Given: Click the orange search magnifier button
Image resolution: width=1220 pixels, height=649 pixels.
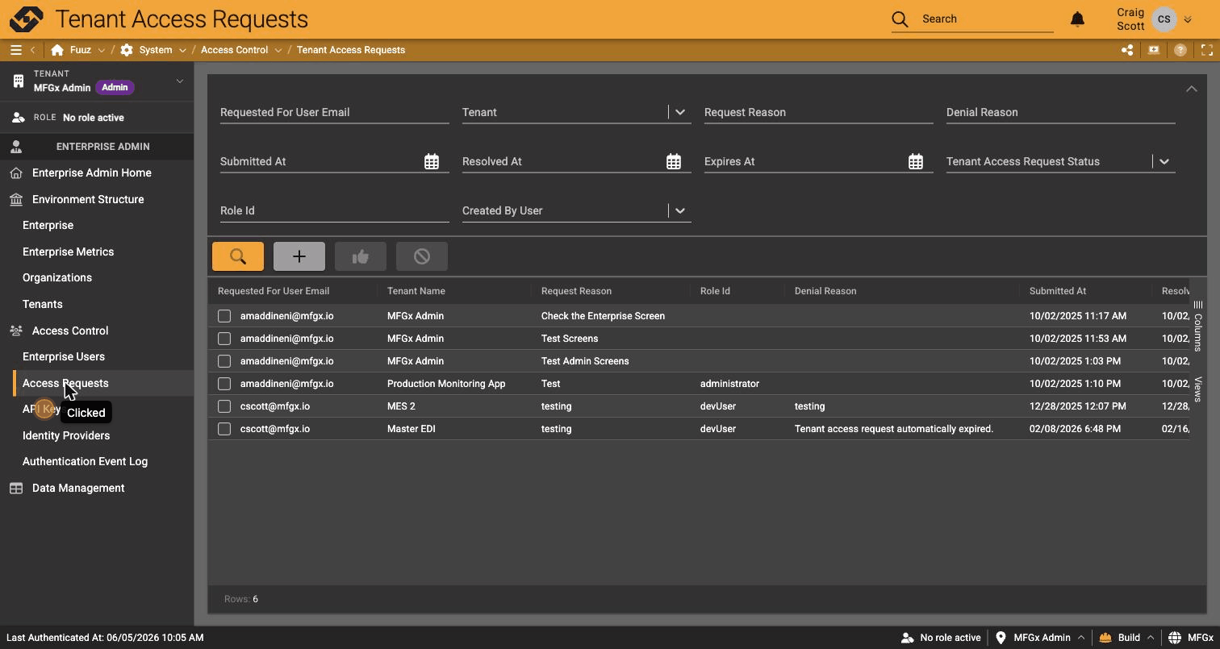Looking at the screenshot, I should pos(238,256).
